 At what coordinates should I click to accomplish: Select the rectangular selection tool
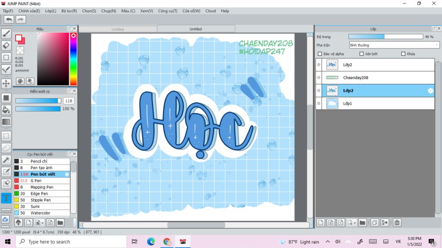[6, 136]
